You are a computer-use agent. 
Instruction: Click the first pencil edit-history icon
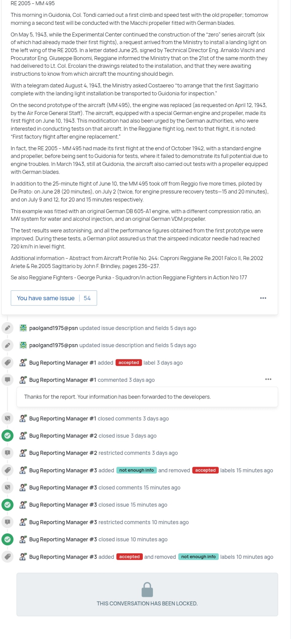(8, 328)
